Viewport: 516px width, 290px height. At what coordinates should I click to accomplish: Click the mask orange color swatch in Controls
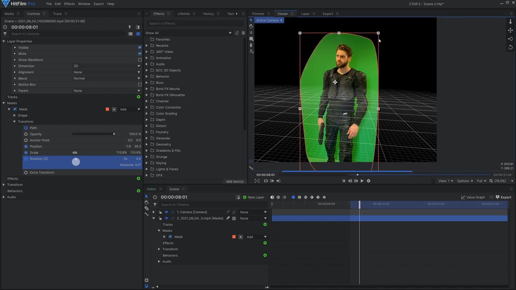107,109
